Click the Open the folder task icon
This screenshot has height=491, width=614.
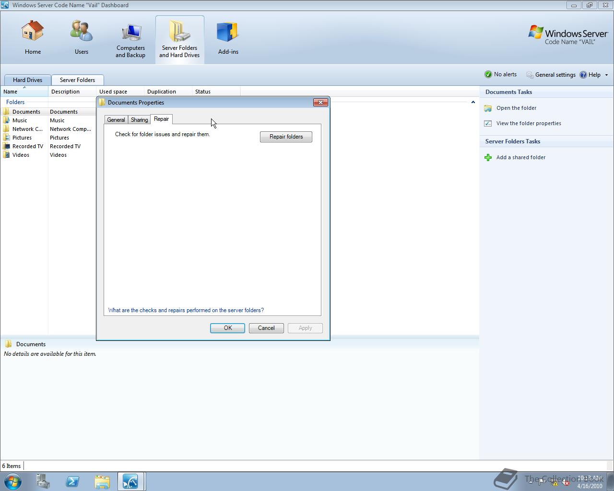488,108
